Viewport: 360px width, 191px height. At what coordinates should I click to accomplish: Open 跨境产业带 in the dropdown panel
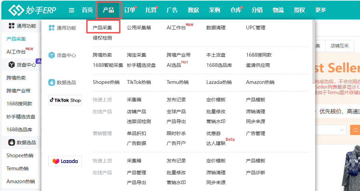(179, 55)
